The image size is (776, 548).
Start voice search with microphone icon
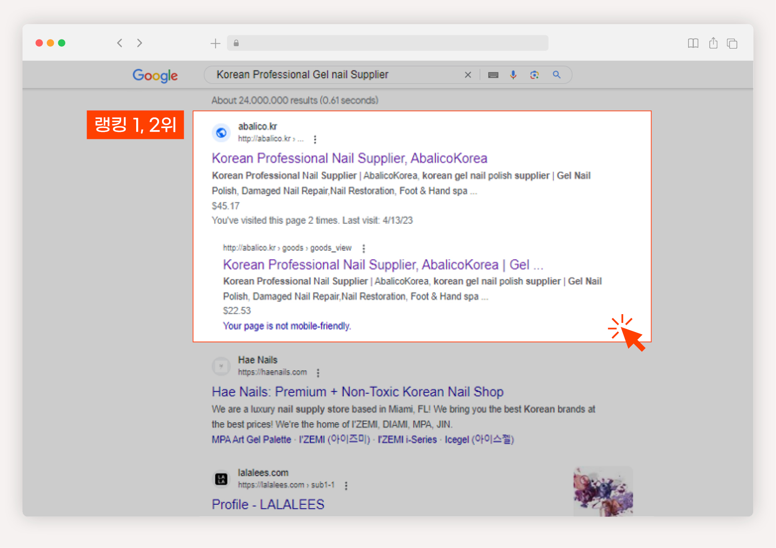[x=513, y=74]
